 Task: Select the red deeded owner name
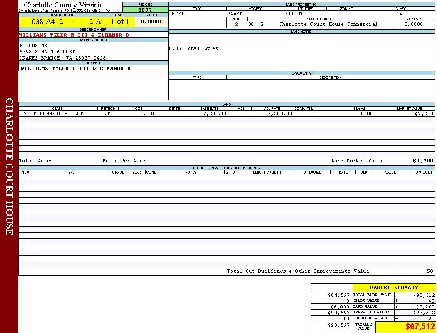pyautogui.click(x=71, y=35)
